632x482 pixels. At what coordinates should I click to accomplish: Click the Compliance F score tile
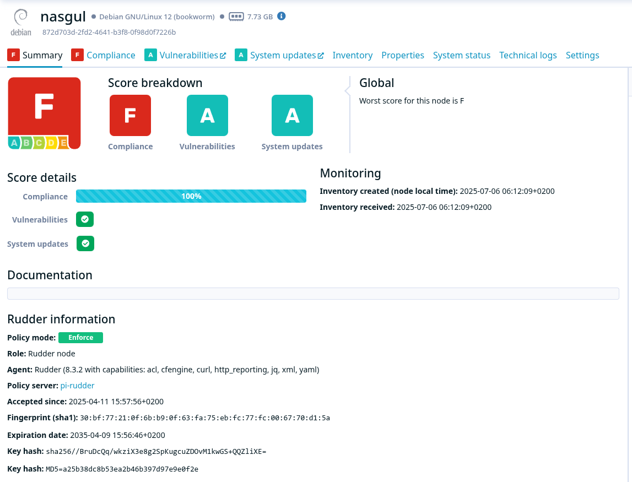(130, 115)
